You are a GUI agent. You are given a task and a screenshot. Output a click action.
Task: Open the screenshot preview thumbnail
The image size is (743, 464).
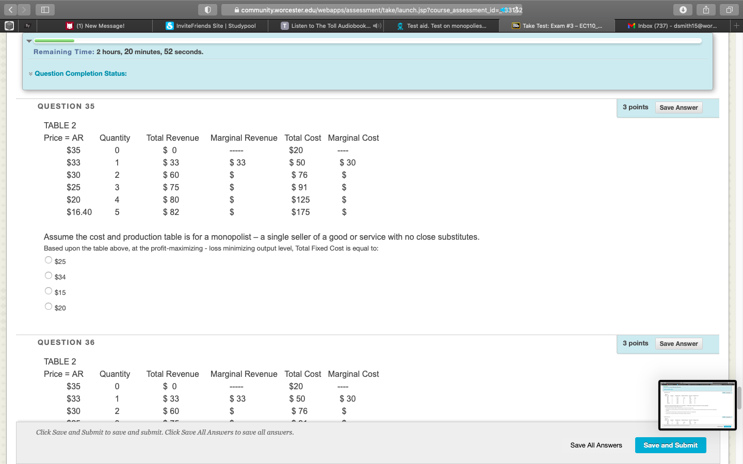pyautogui.click(x=697, y=405)
